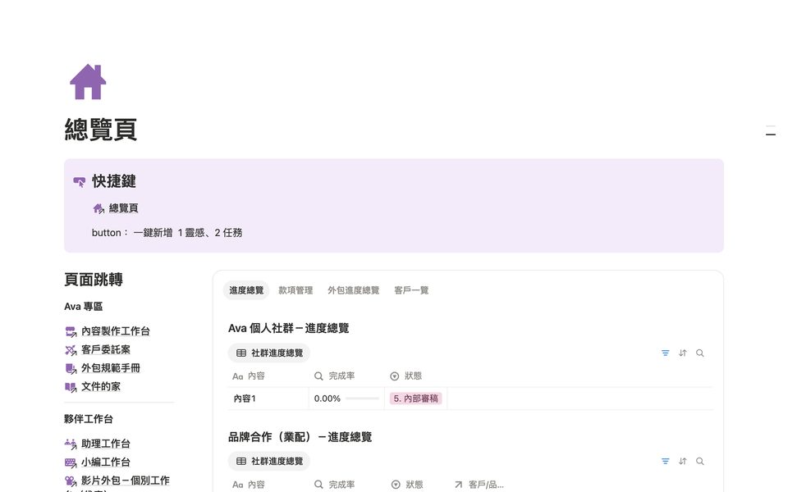Click the purple house page icon
Image resolution: width=788 pixels, height=492 pixels.
(x=88, y=82)
